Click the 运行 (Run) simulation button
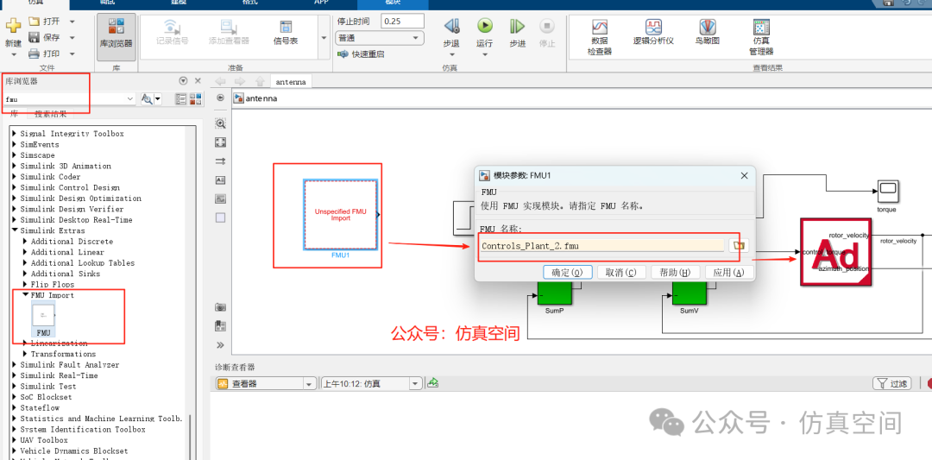The image size is (932, 460). [485, 31]
